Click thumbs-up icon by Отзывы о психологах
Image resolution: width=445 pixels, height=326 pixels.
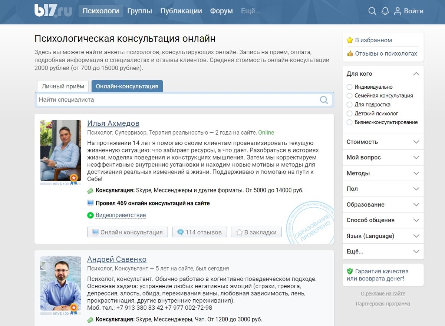pos(350,53)
